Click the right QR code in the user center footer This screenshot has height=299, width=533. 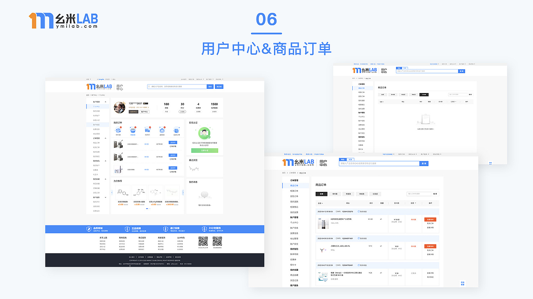(x=217, y=241)
